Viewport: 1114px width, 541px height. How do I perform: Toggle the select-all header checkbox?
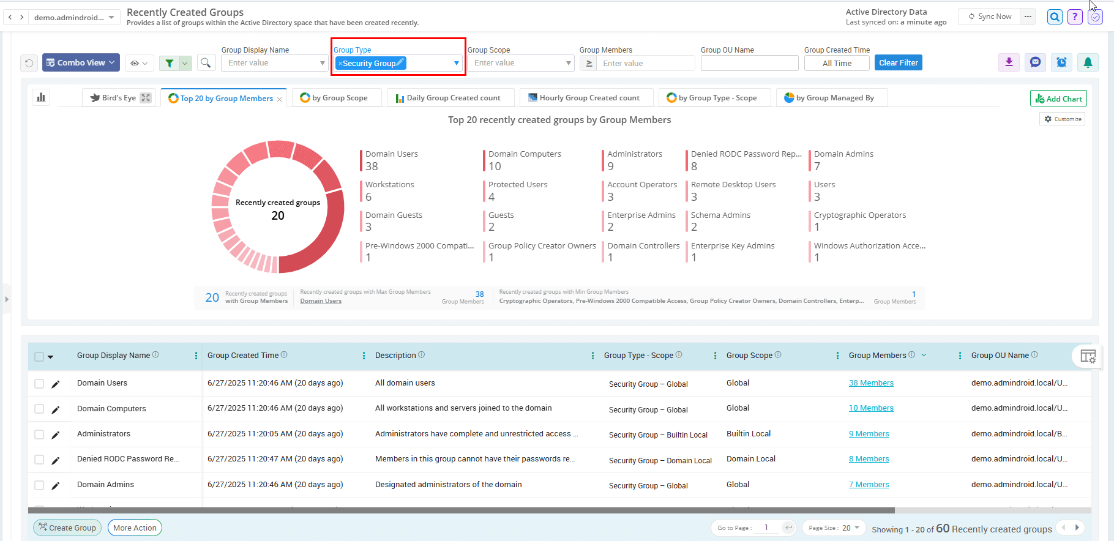click(x=39, y=357)
